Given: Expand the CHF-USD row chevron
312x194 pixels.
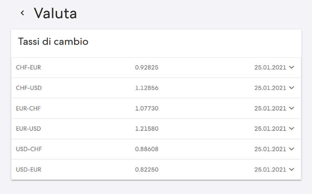Looking at the screenshot, I should point(291,88).
